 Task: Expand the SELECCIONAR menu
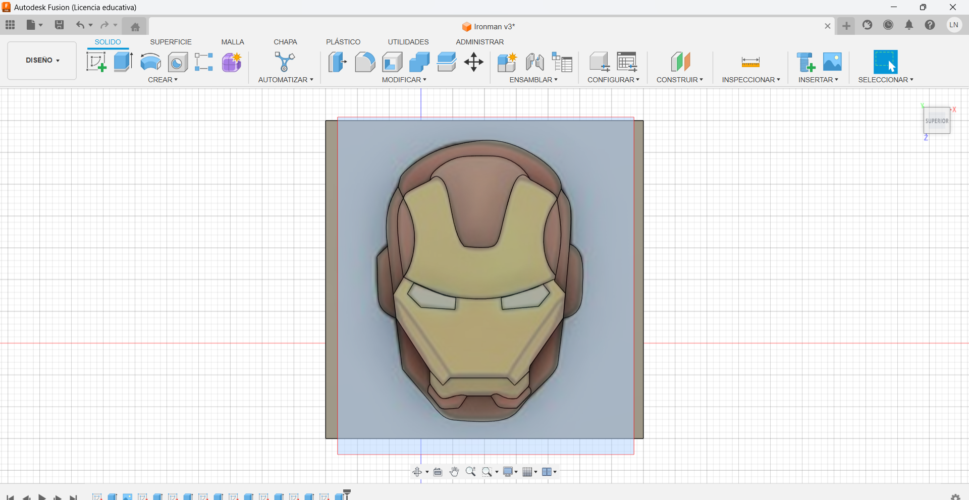[886, 80]
